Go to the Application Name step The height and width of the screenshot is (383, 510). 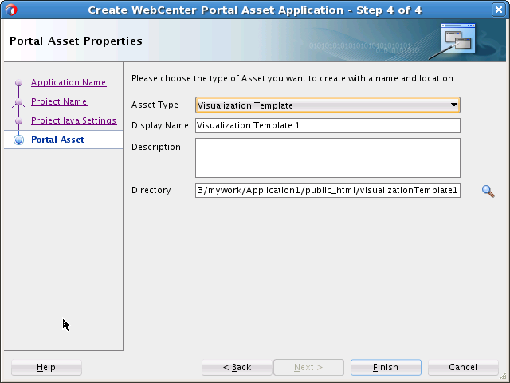pos(69,82)
